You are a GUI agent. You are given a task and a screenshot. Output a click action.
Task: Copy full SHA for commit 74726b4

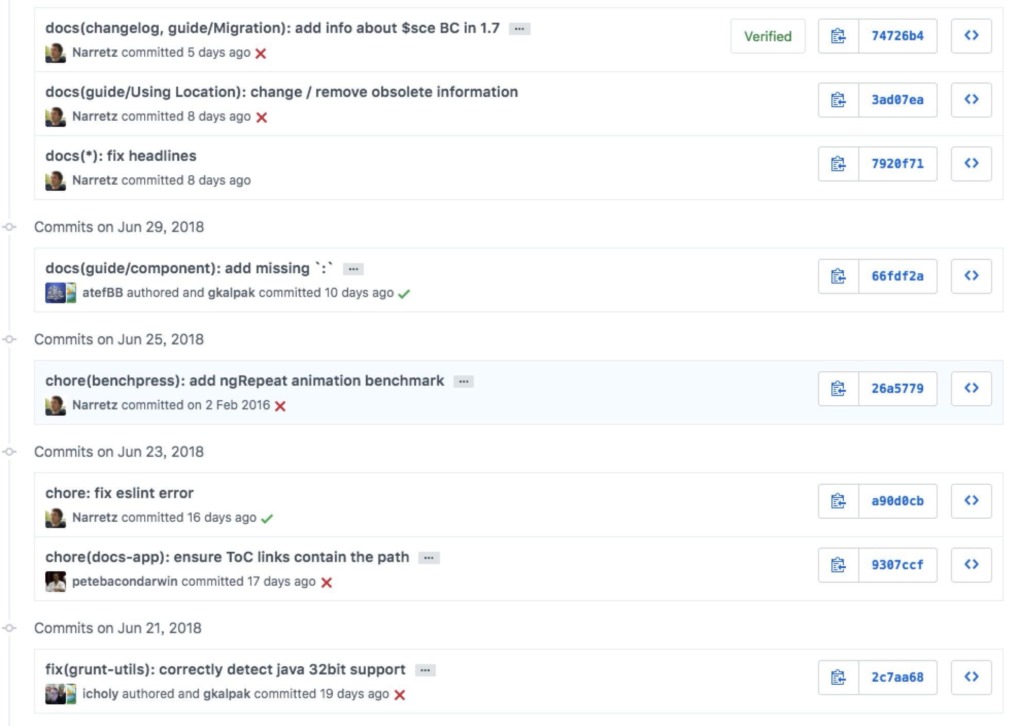pos(838,36)
